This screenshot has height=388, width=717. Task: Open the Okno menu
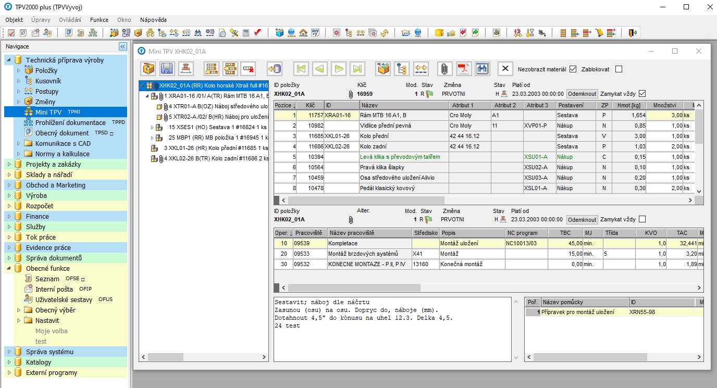pyautogui.click(x=124, y=20)
